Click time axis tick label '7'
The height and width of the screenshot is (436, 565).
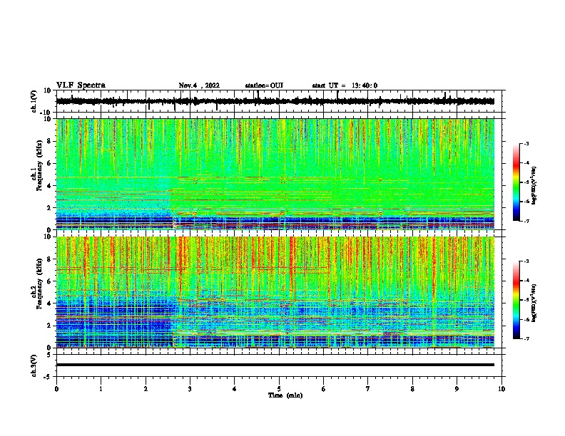(368, 389)
